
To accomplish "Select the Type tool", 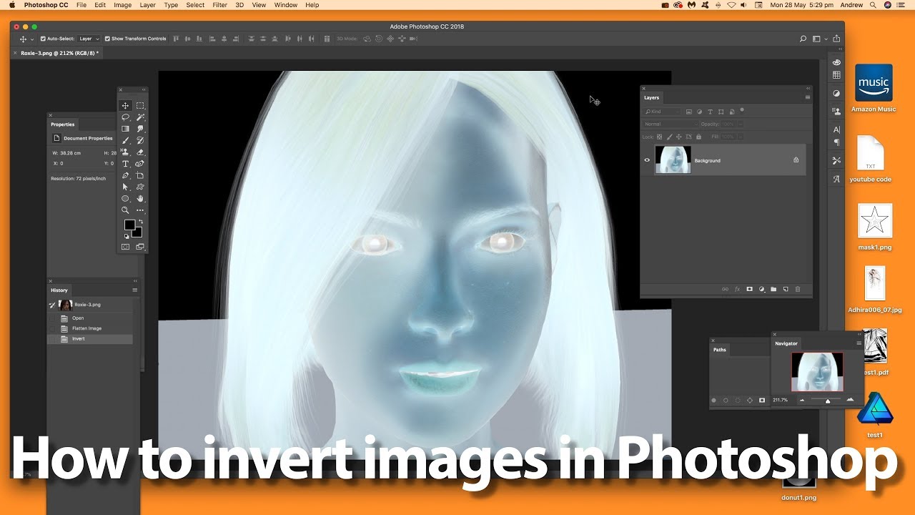I will coord(125,164).
